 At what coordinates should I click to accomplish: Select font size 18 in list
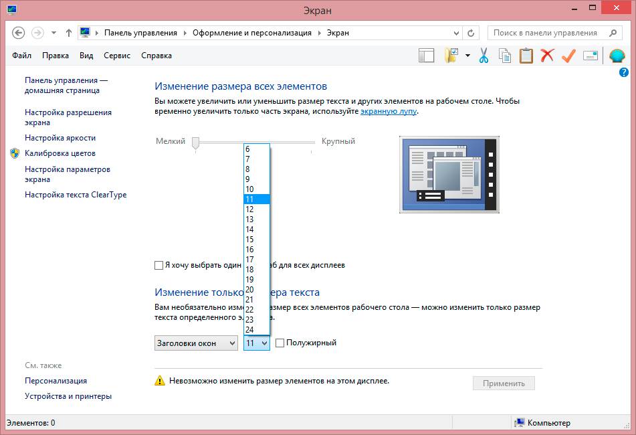(256, 270)
